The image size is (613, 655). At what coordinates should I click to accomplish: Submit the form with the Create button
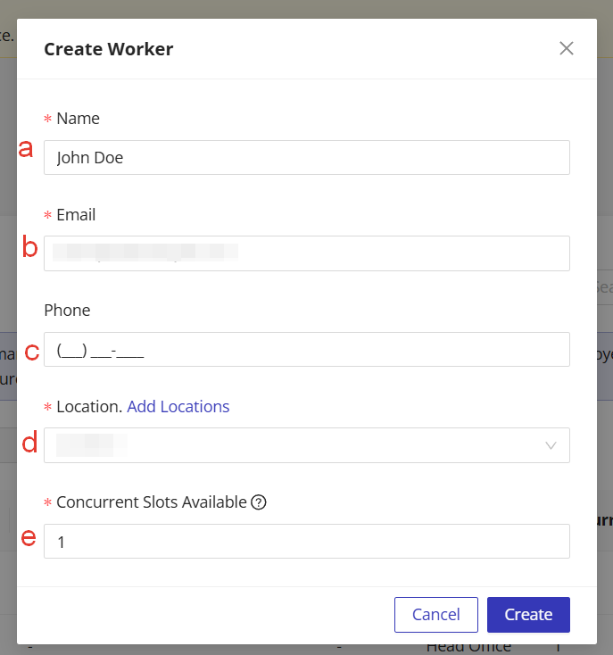point(528,614)
